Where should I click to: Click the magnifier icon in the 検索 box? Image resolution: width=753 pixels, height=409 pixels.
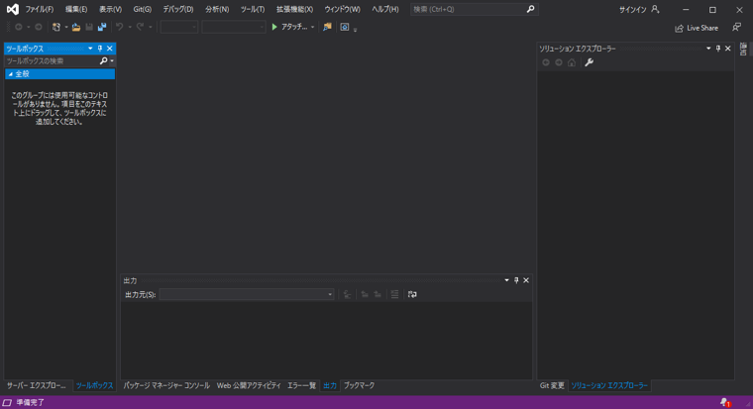pyautogui.click(x=530, y=9)
